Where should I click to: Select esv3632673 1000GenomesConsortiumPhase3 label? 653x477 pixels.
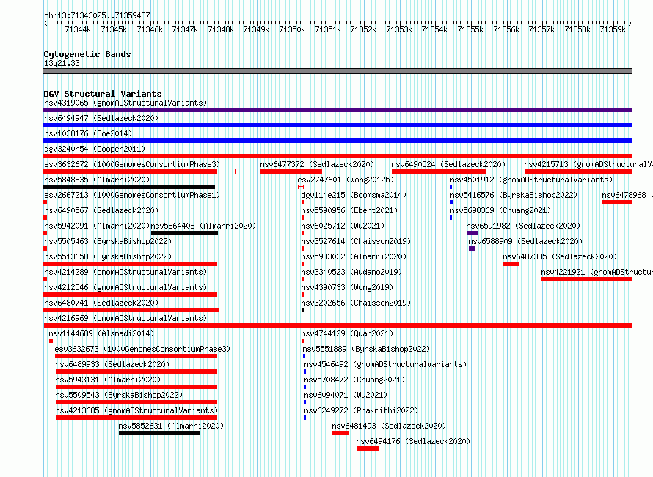coord(142,349)
